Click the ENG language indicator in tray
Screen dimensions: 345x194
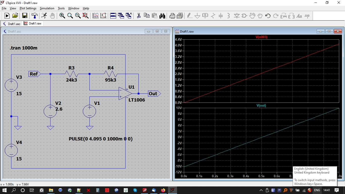(317, 190)
